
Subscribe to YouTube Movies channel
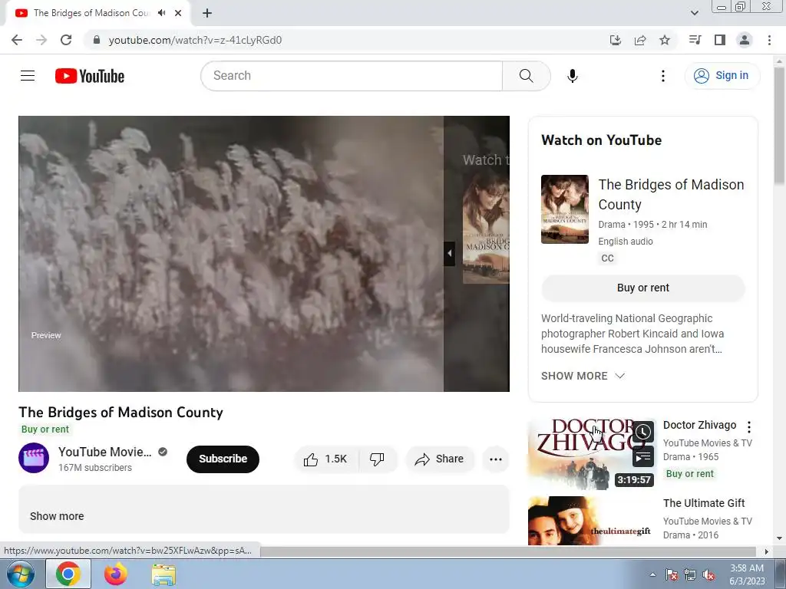tap(223, 459)
